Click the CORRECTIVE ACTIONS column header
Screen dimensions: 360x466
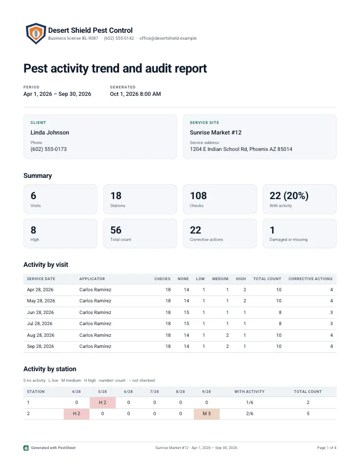pos(310,279)
